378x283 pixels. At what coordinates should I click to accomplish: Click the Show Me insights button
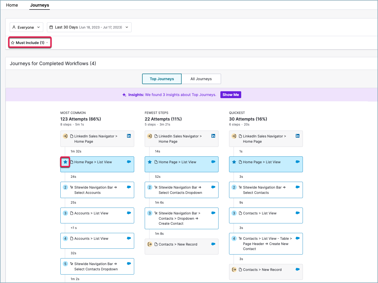231,95
